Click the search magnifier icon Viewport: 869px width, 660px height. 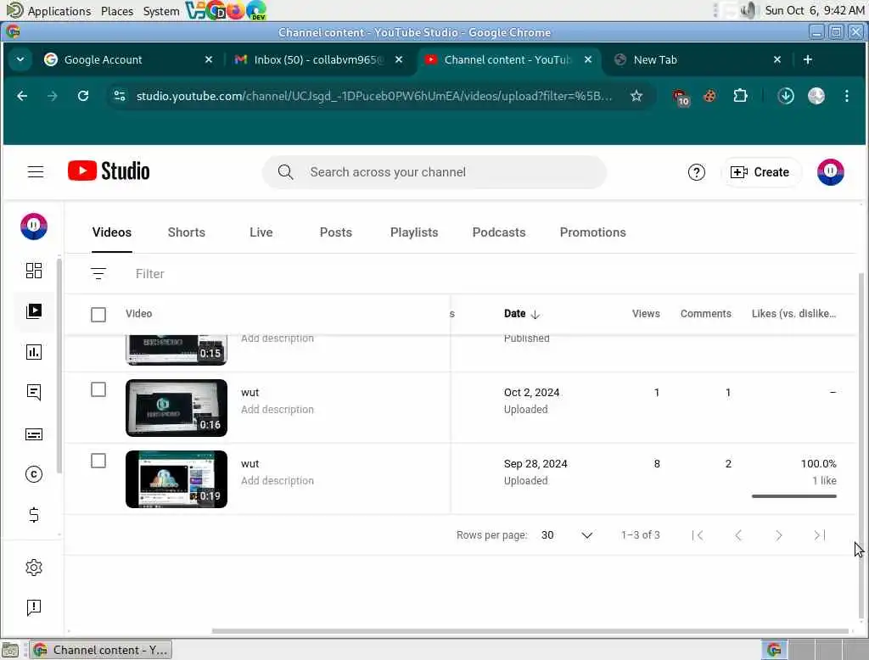coord(285,172)
